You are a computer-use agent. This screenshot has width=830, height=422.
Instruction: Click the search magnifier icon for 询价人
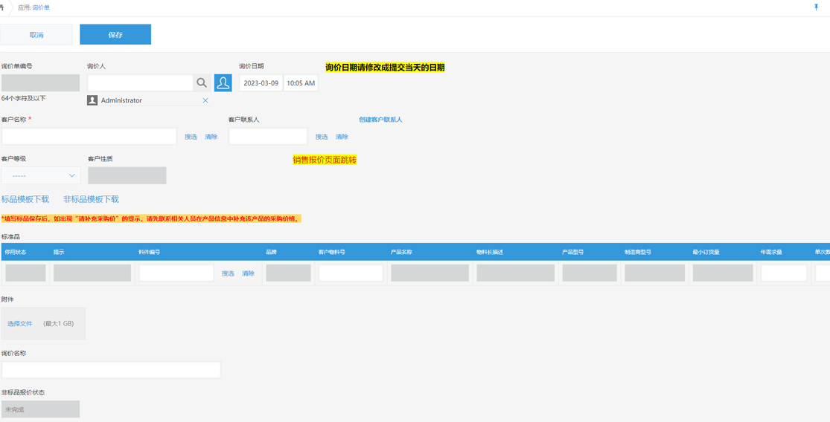click(x=202, y=83)
